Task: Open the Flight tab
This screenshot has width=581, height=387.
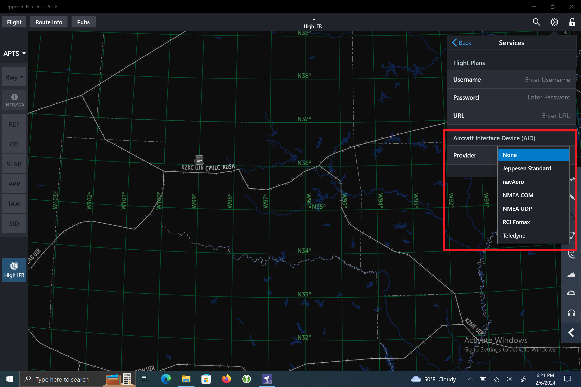Action: coord(14,22)
